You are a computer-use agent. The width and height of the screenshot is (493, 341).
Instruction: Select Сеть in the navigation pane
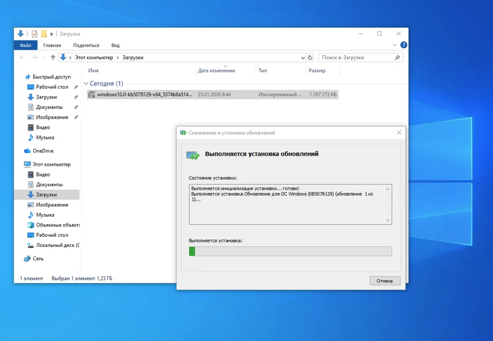pyautogui.click(x=38, y=258)
